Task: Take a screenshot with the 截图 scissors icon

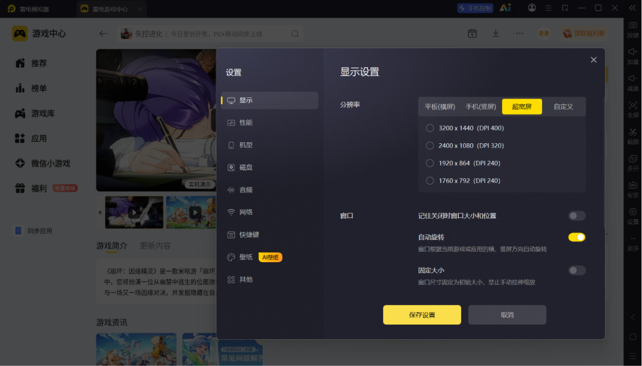Action: (x=633, y=132)
